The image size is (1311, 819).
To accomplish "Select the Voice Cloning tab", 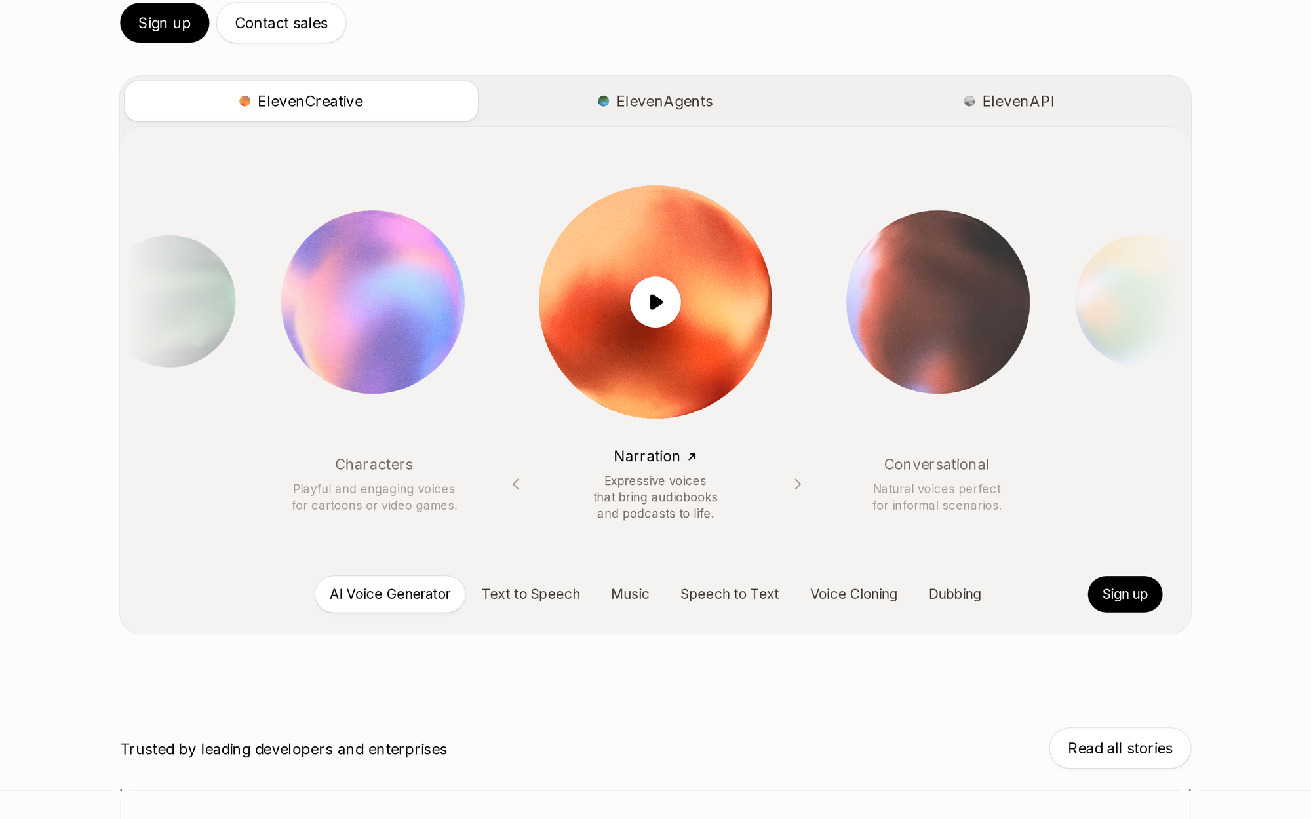I will [x=853, y=594].
